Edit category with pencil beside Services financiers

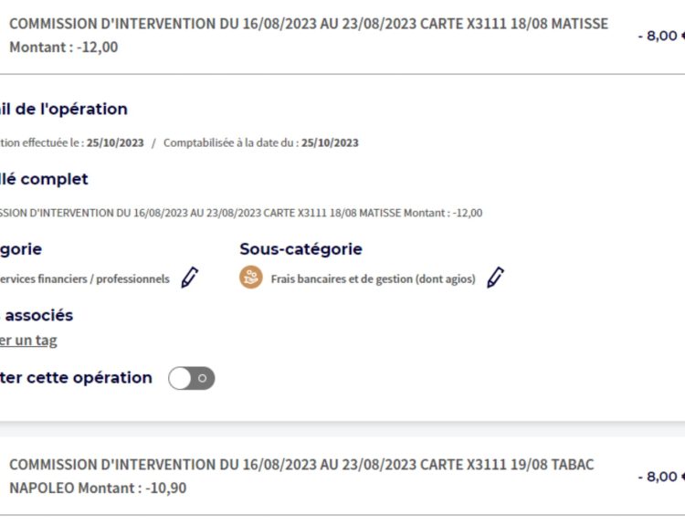pos(190,278)
